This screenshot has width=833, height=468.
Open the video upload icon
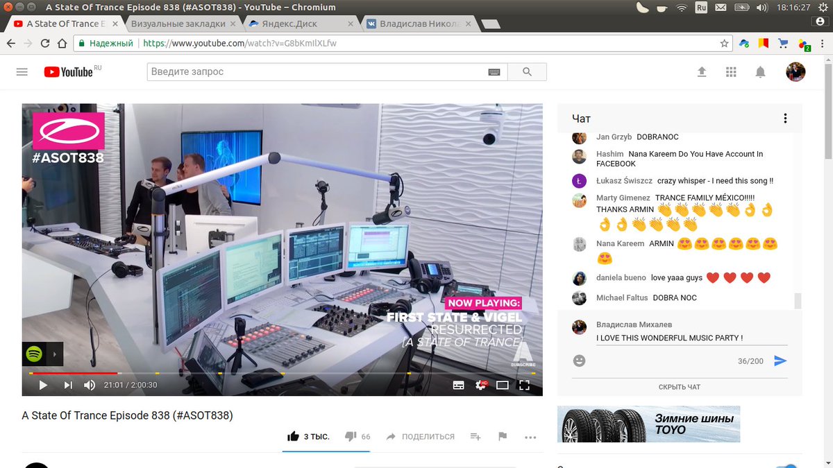click(x=702, y=72)
